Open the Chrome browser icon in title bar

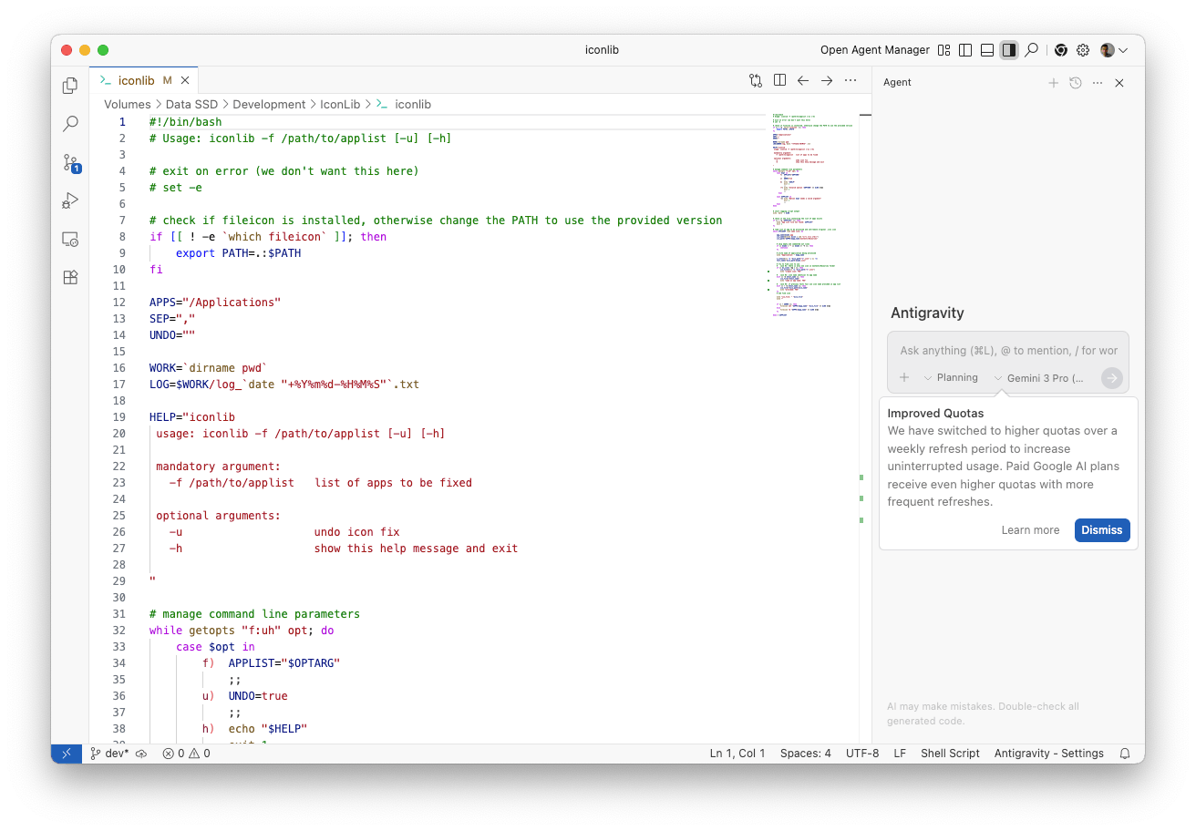[x=1060, y=50]
